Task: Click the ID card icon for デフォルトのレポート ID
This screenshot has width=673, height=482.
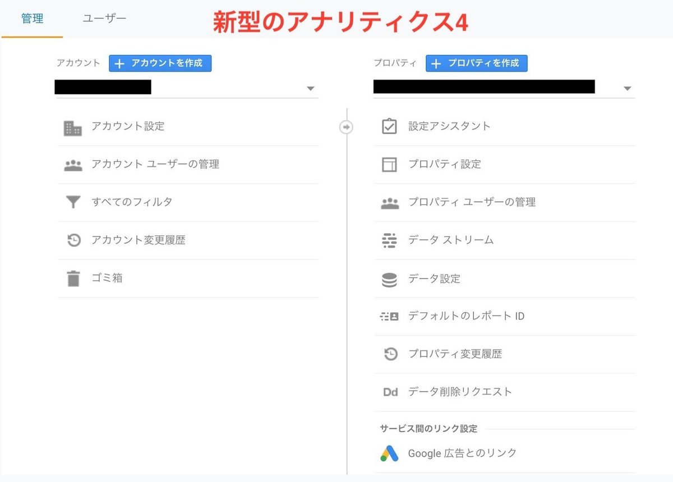Action: [389, 317]
